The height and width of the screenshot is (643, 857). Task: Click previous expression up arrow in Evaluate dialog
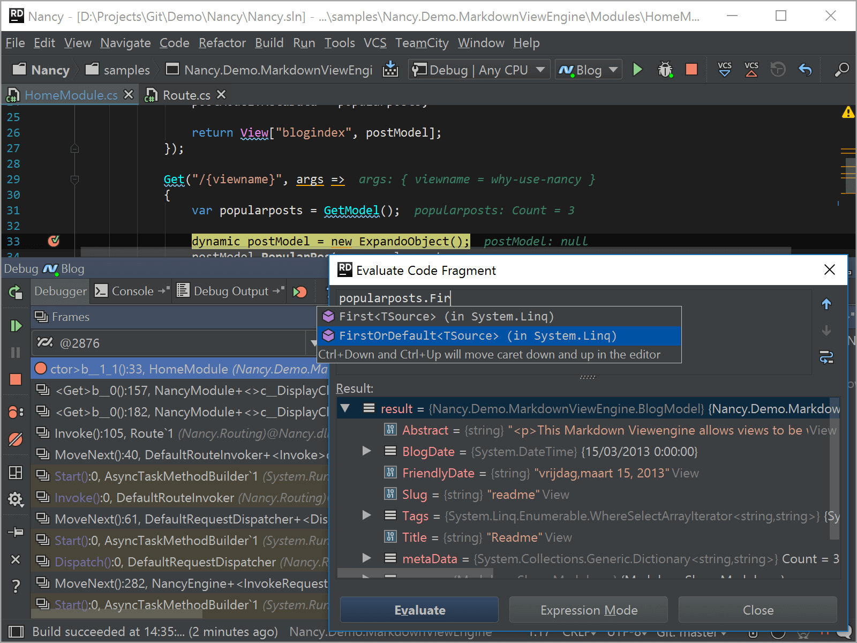[x=826, y=304]
